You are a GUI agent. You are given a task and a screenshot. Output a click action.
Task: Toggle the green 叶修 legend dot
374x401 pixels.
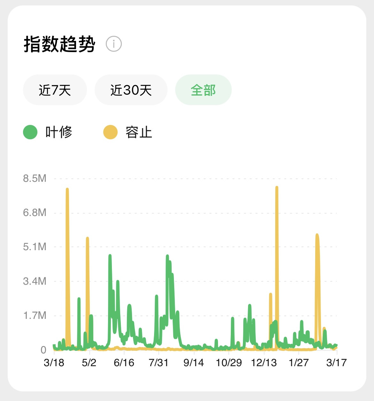click(30, 132)
